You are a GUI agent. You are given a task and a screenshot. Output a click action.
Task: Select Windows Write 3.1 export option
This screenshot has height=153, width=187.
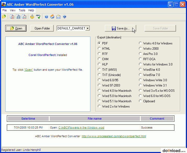point(153,85)
